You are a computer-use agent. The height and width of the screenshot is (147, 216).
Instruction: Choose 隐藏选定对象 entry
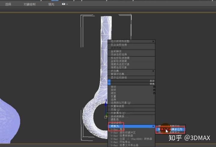[x=131, y=68]
